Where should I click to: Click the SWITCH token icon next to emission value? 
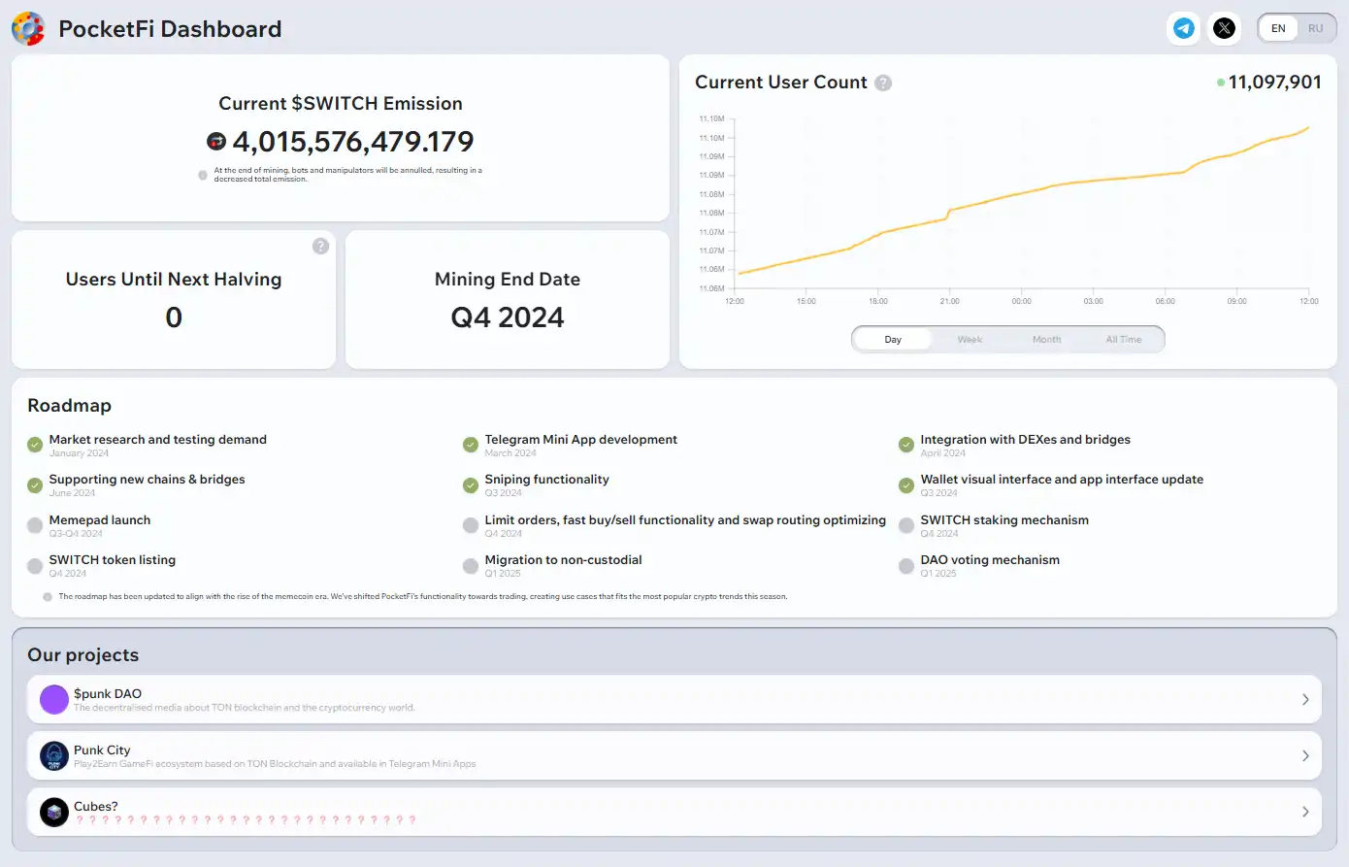click(216, 142)
